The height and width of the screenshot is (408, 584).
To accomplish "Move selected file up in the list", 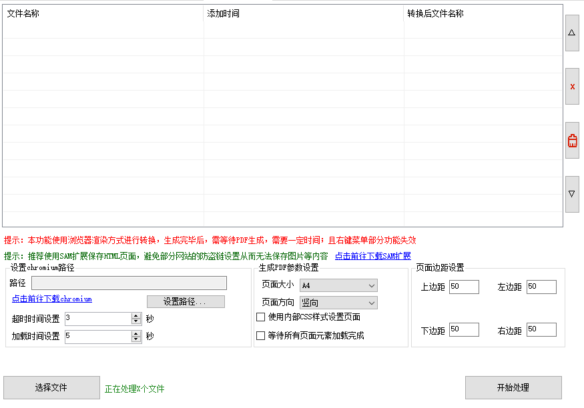I will [x=571, y=33].
